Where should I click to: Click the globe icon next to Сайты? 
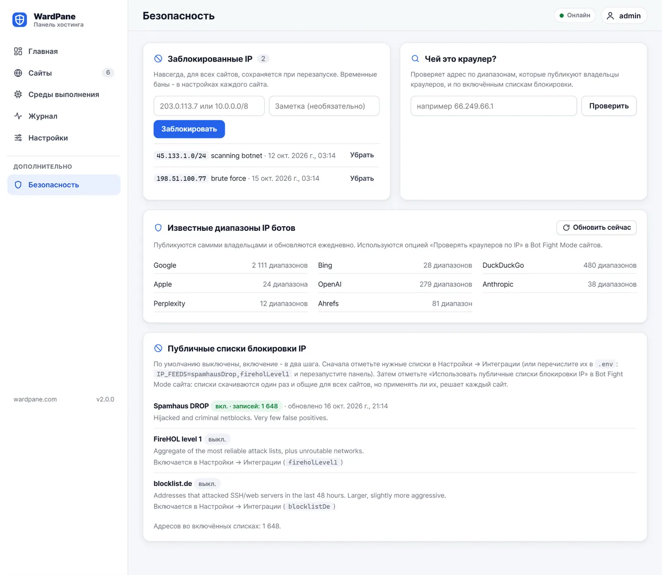pyautogui.click(x=18, y=73)
